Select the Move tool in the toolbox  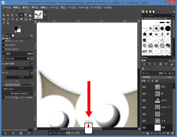3,15
